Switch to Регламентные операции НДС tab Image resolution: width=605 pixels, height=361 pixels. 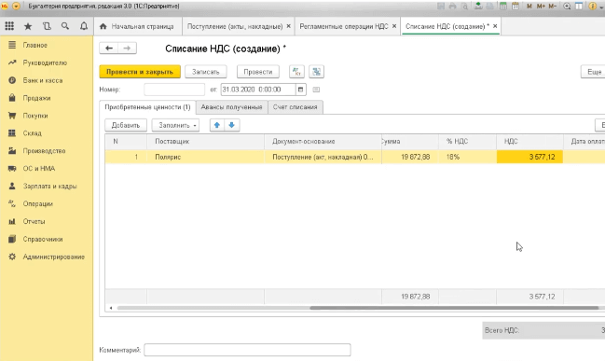coord(344,26)
